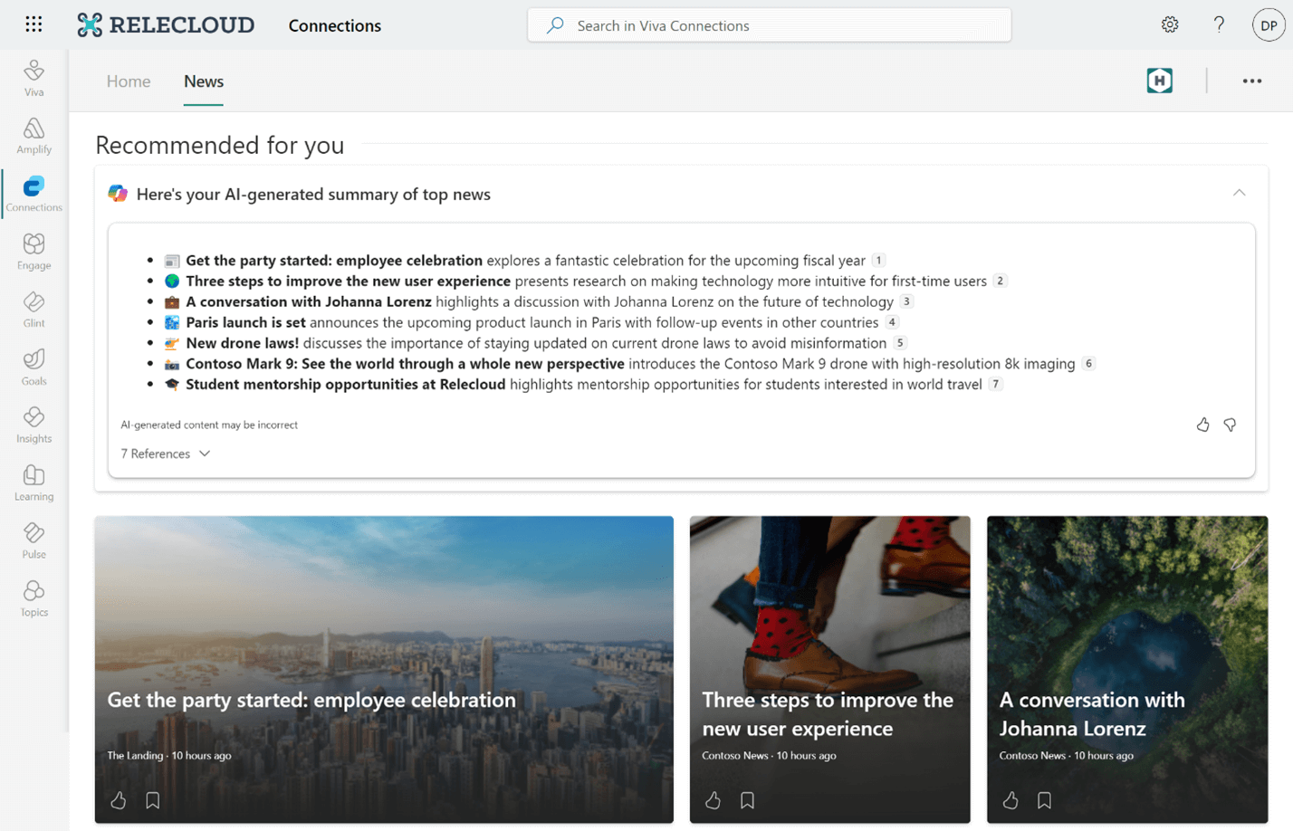Select the Insights icon

pos(34,425)
